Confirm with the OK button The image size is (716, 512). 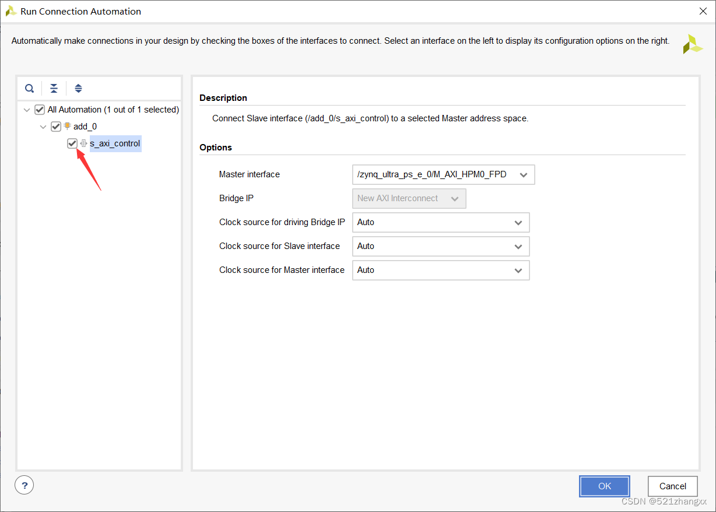pos(605,486)
